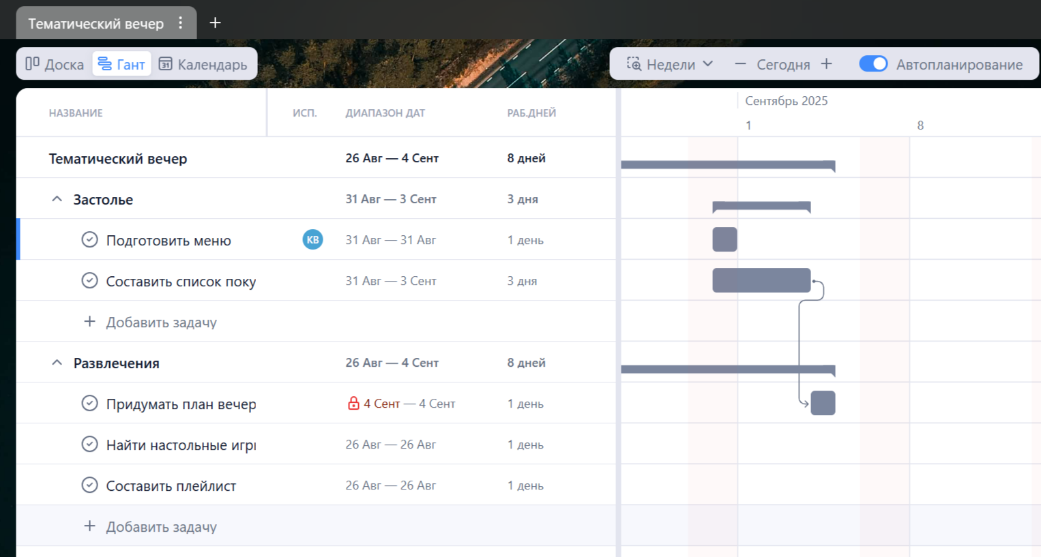Click the red lock icon on date range
Screen dimensions: 1041x557
[353, 404]
